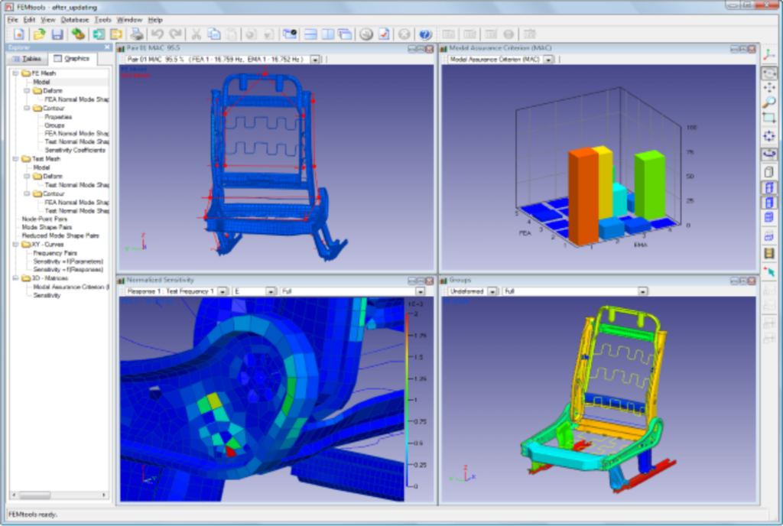
Task: Select the zoom window rectangle tool
Action: click(769, 118)
